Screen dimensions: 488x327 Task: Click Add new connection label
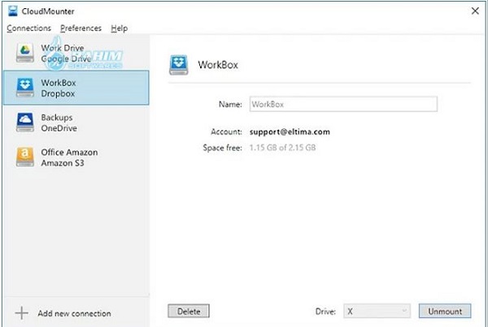tap(74, 313)
